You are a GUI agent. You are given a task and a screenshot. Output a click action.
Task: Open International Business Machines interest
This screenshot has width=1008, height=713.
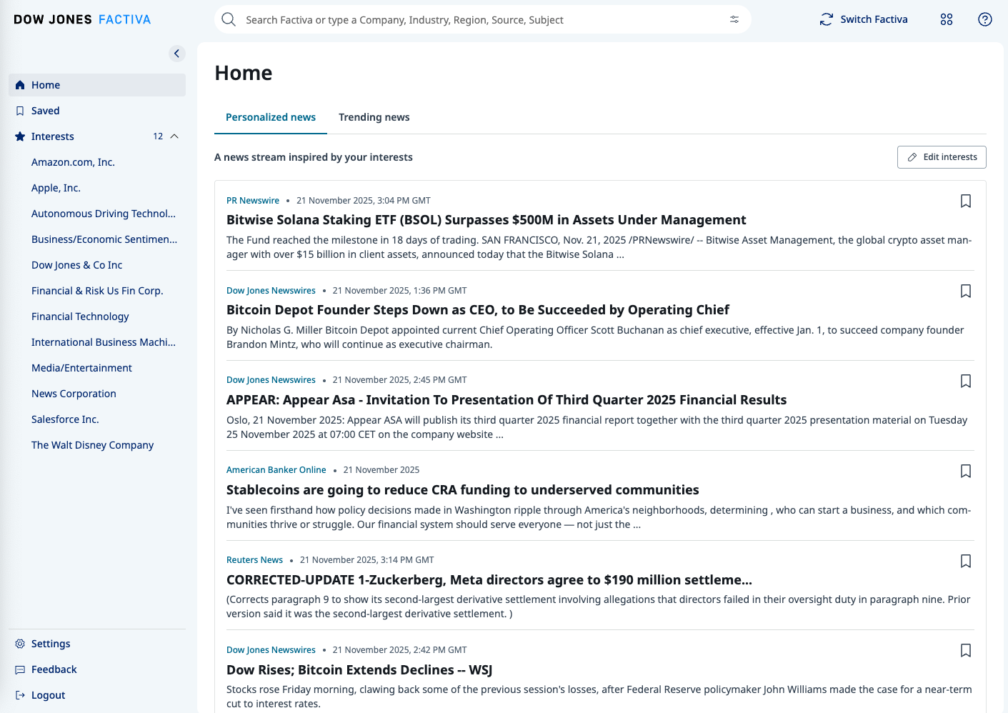(104, 342)
